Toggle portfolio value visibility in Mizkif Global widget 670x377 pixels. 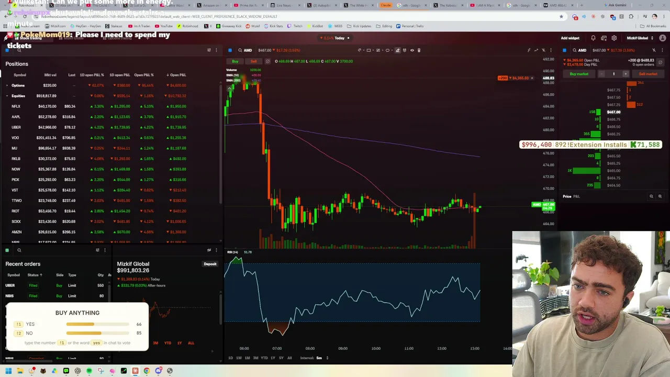pyautogui.click(x=209, y=250)
